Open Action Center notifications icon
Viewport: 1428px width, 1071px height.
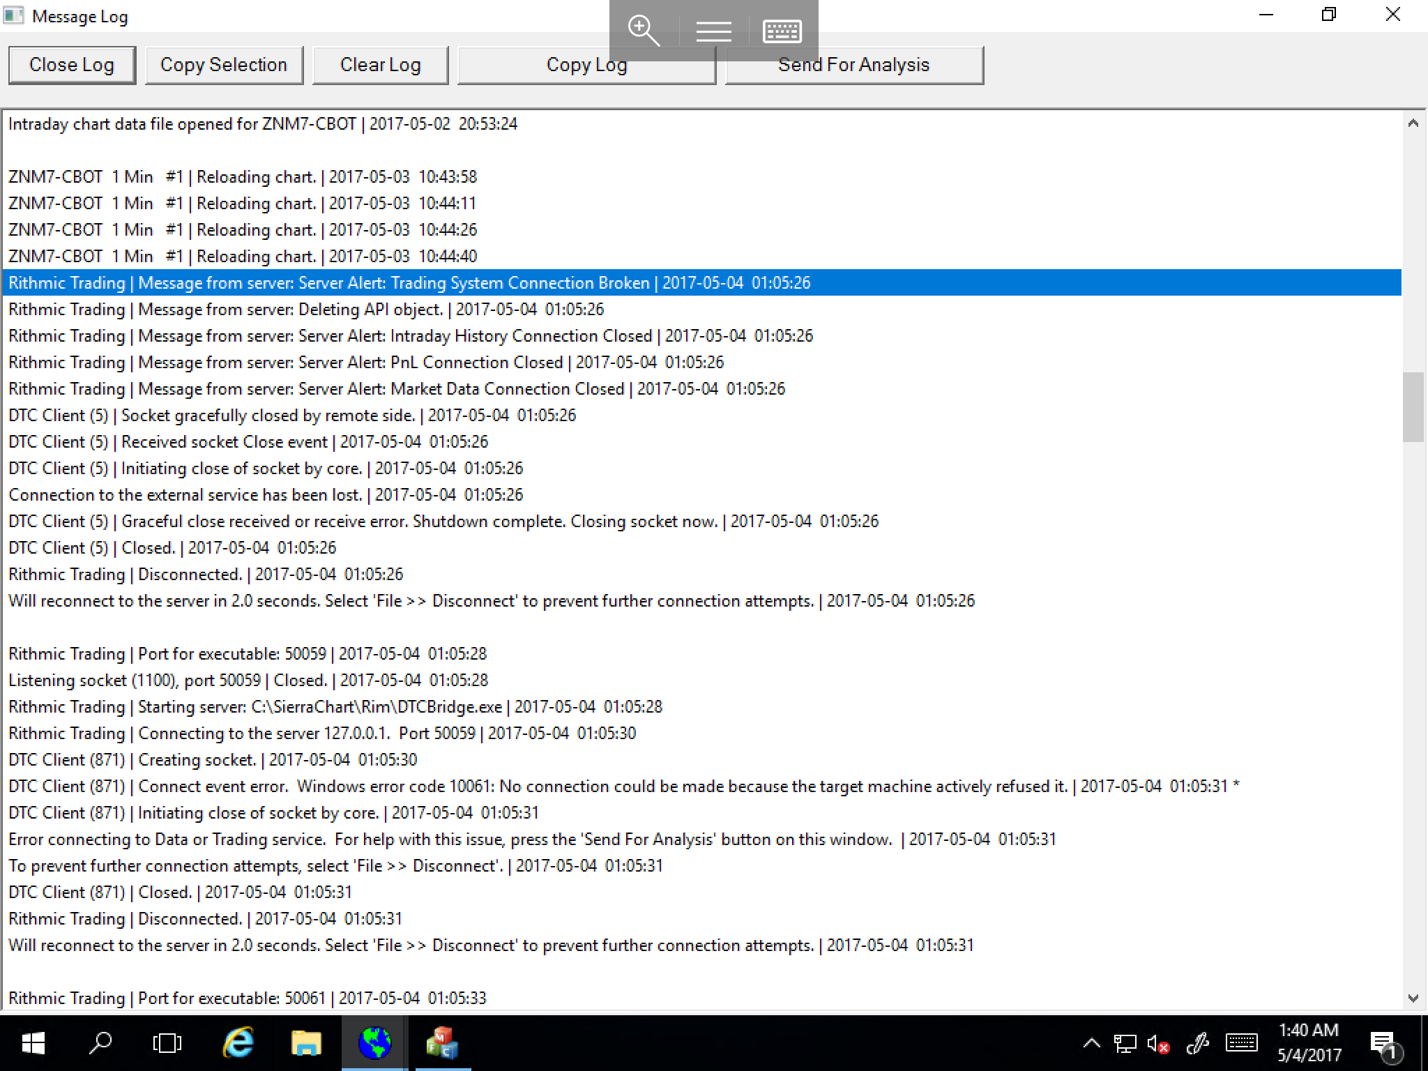(1382, 1044)
